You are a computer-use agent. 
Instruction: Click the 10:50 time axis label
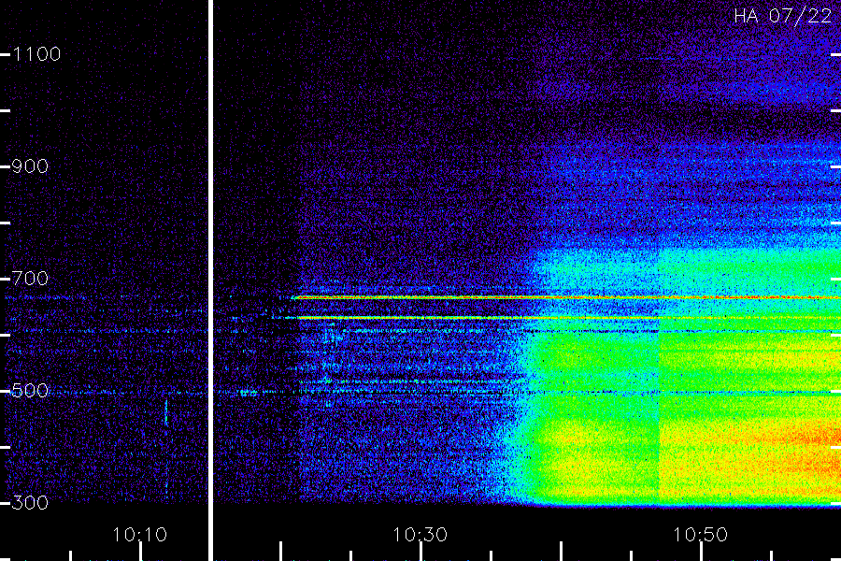click(700, 535)
